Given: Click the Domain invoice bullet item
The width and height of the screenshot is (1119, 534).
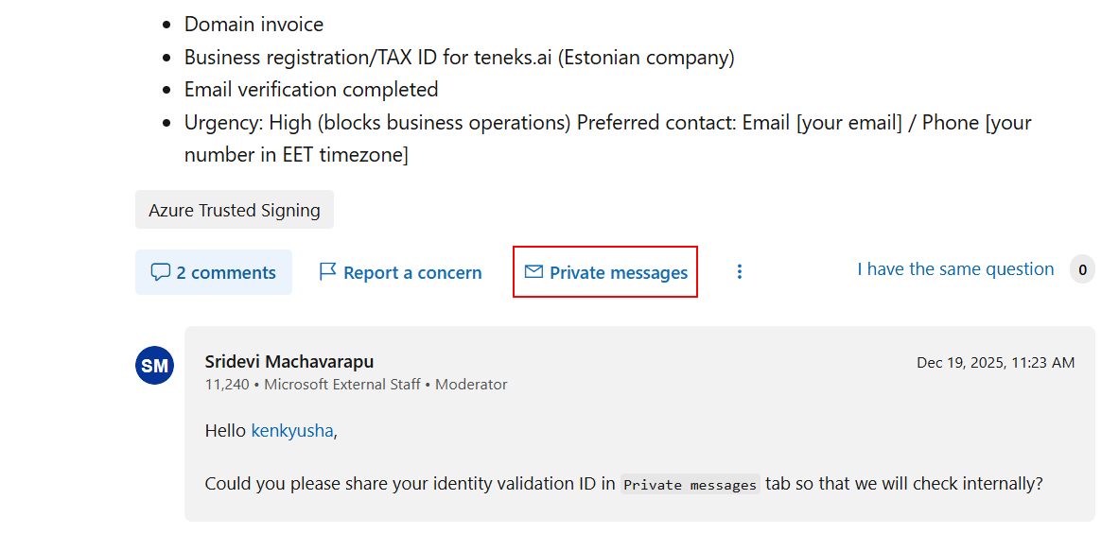Looking at the screenshot, I should point(254,25).
